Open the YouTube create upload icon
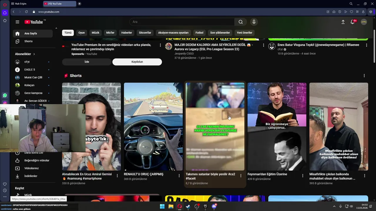The image size is (376, 211). point(343,22)
